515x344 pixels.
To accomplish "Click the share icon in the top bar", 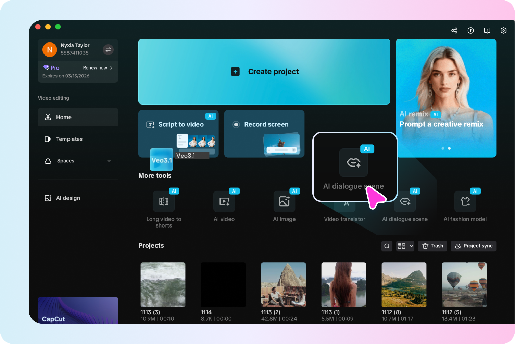I will click(x=454, y=30).
